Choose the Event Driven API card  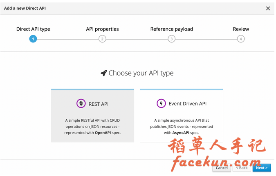pos(182,116)
